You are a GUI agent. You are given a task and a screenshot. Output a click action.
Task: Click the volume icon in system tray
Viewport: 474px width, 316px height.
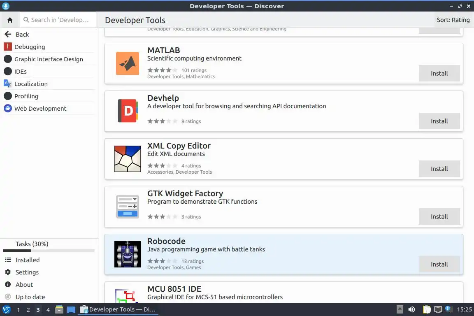(411, 309)
